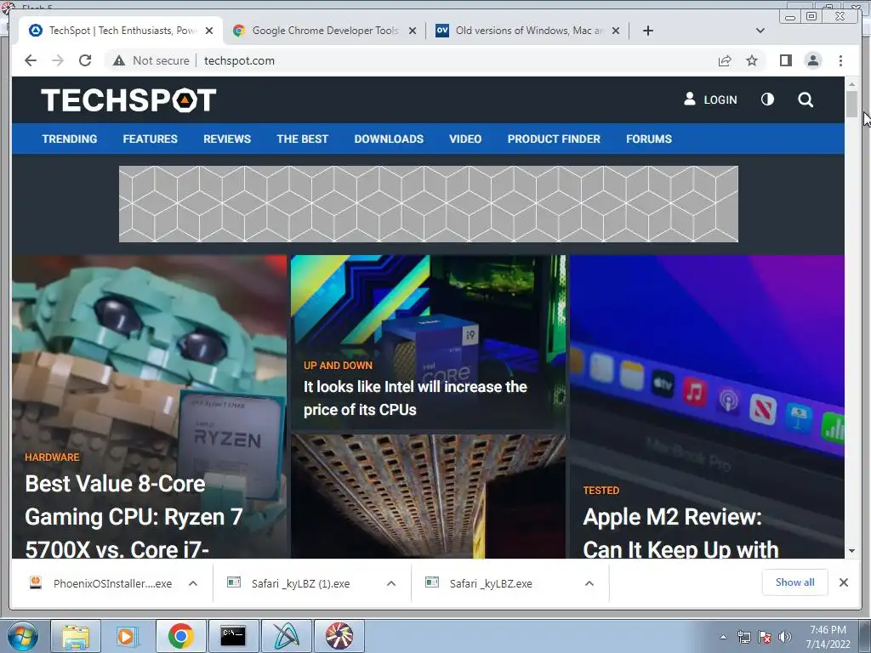This screenshot has width=871, height=653.
Task: Open the compass-like app taskbar icon
Action: 287,636
